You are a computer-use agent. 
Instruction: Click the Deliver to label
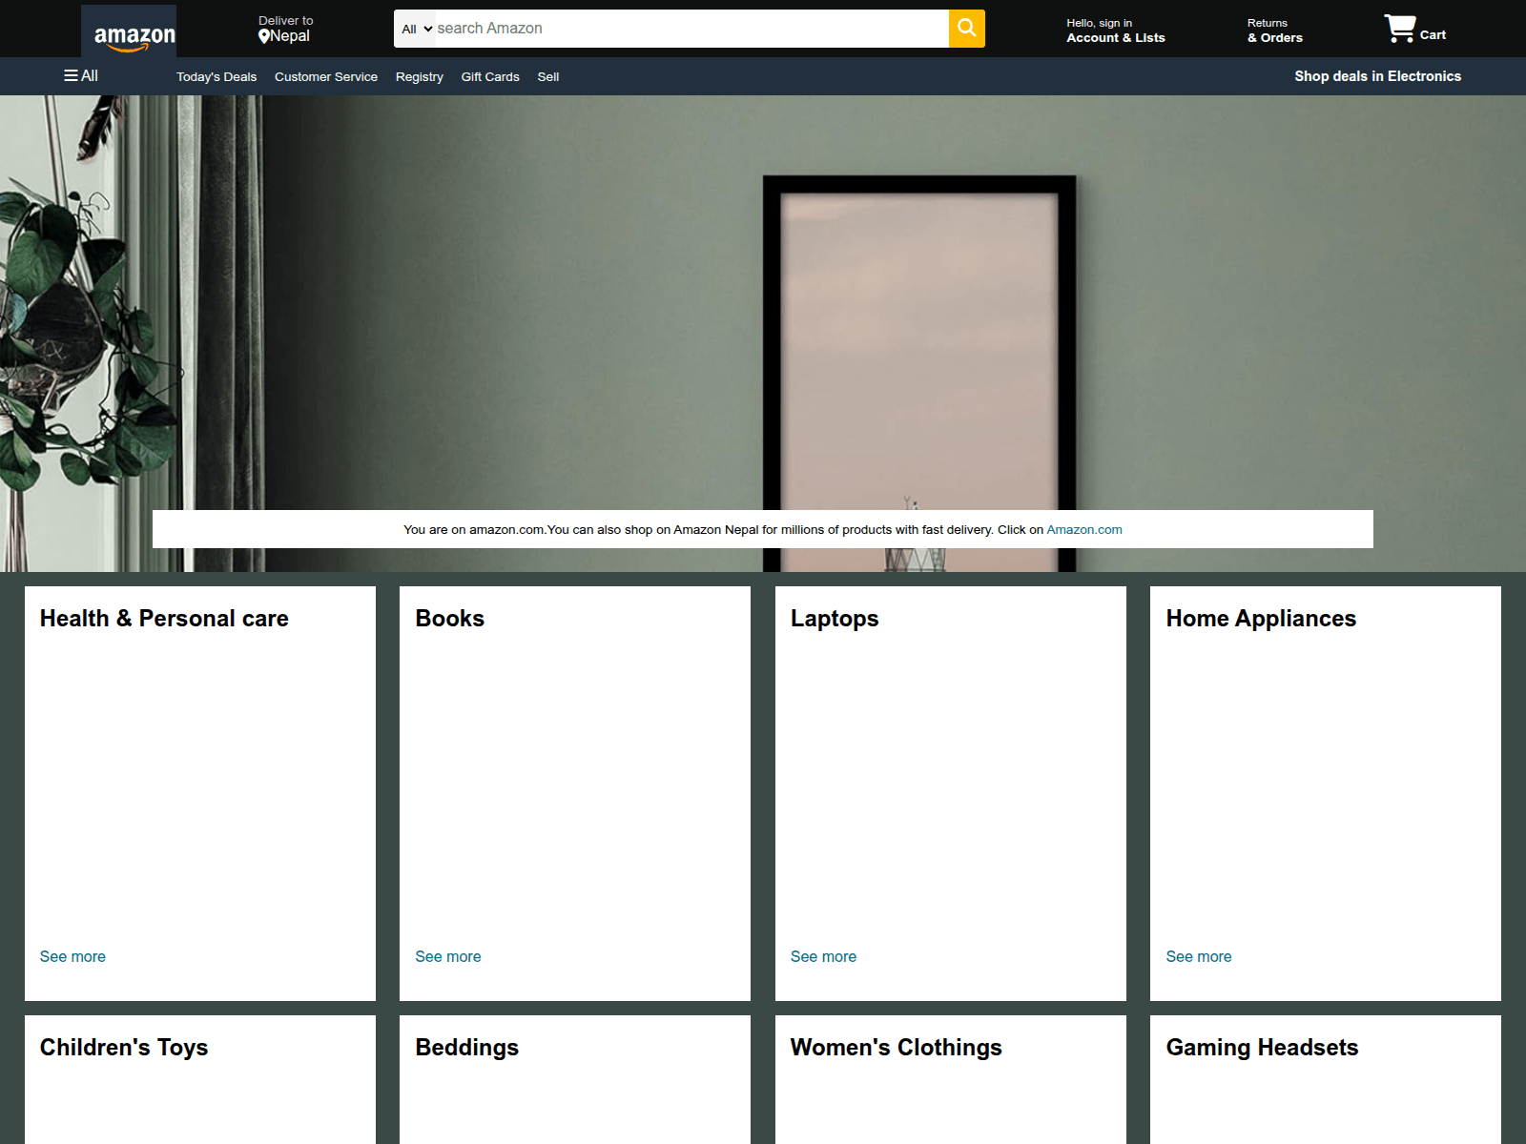coord(286,21)
